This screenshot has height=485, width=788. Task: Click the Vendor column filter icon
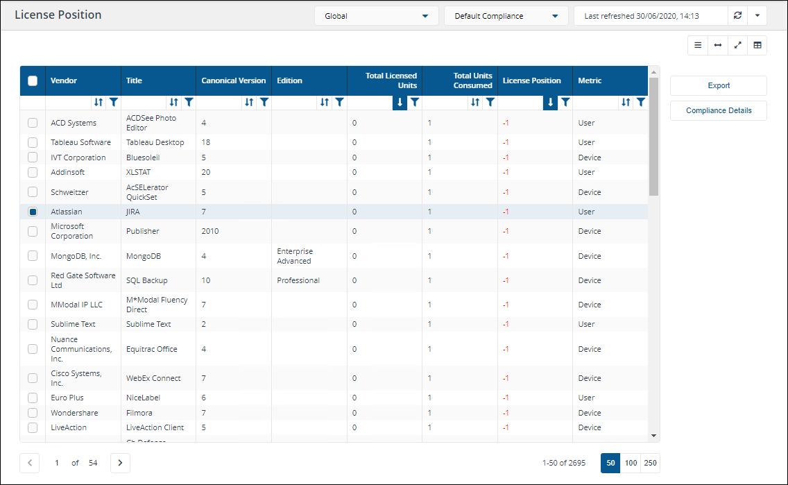(x=114, y=102)
